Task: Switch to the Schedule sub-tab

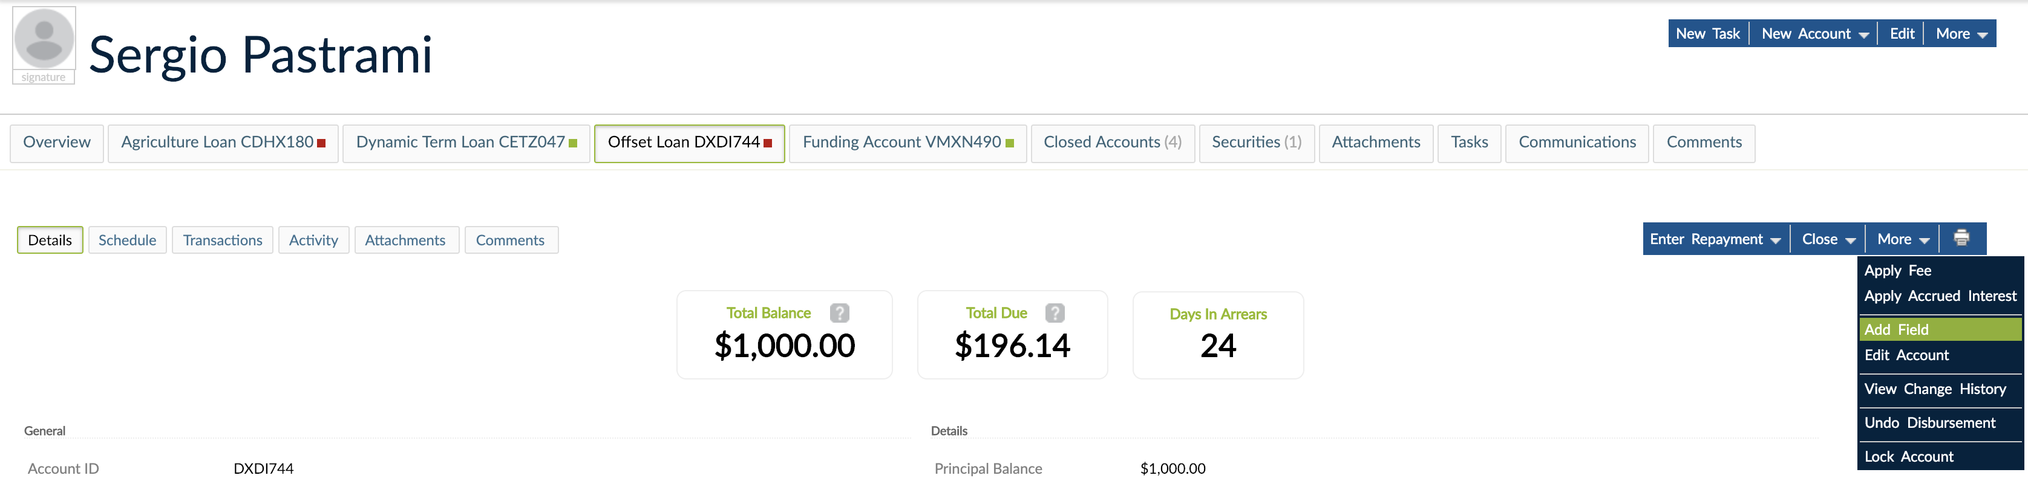Action: 127,240
